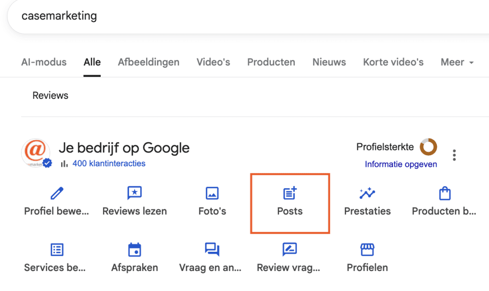The width and height of the screenshot is (489, 291).
Task: Click the bar chart insights icon
Action: tap(64, 163)
